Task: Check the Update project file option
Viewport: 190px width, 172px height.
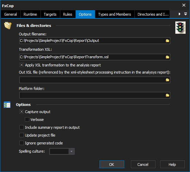Action: pos(21,135)
